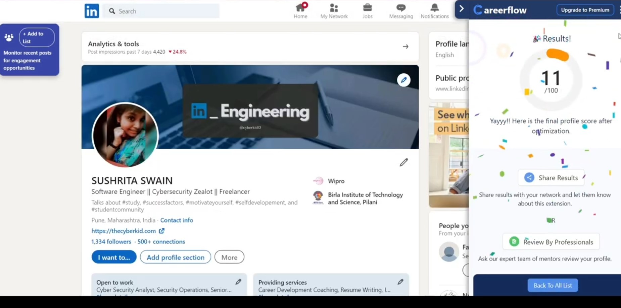621x308 pixels.
Task: Click Back To All List button
Action: tap(553, 285)
